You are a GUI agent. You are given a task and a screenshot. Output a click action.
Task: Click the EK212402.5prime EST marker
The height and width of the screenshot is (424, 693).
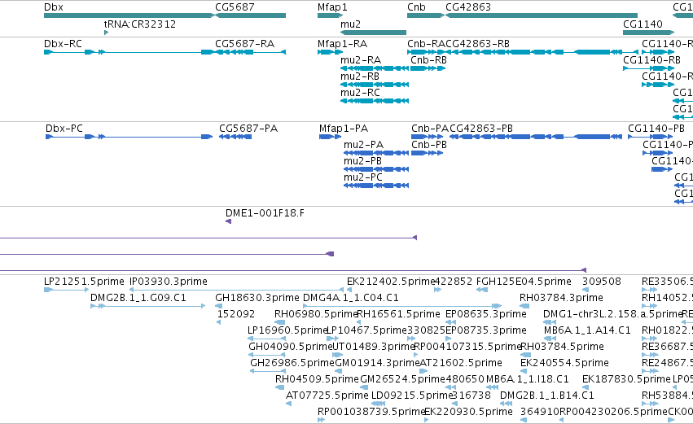tap(349, 290)
